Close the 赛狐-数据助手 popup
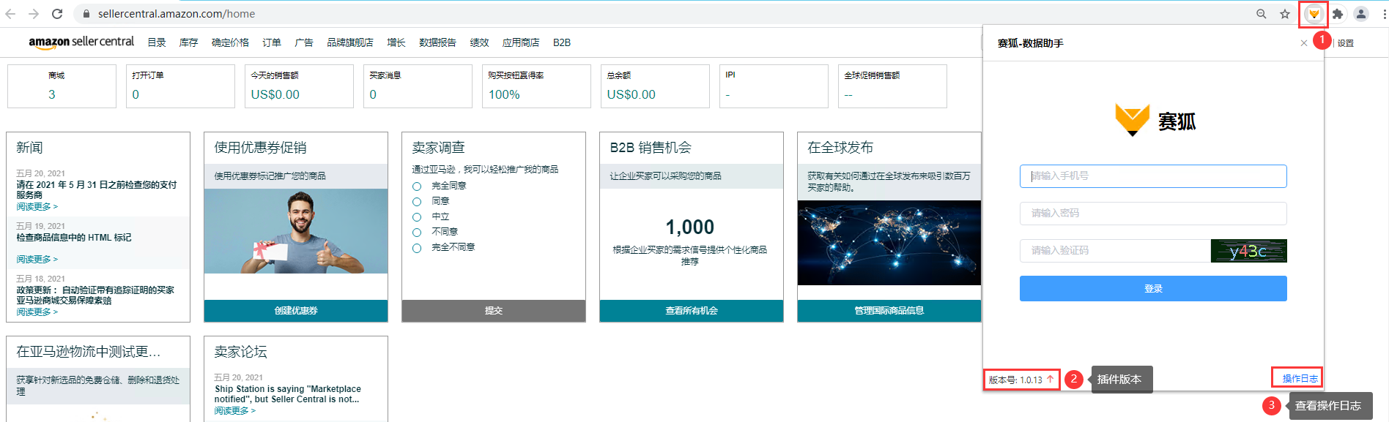The height and width of the screenshot is (422, 1389). click(1304, 43)
